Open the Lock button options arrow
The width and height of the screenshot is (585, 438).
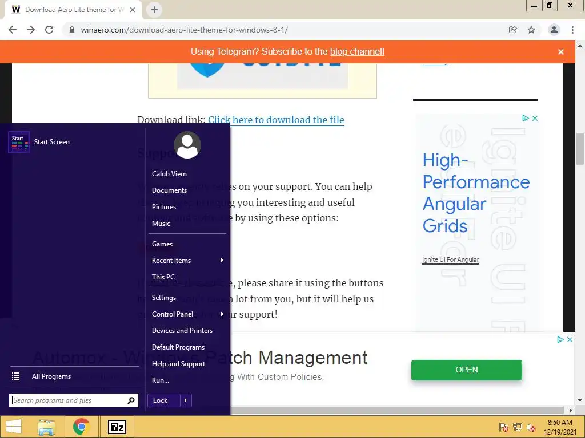[x=186, y=400]
